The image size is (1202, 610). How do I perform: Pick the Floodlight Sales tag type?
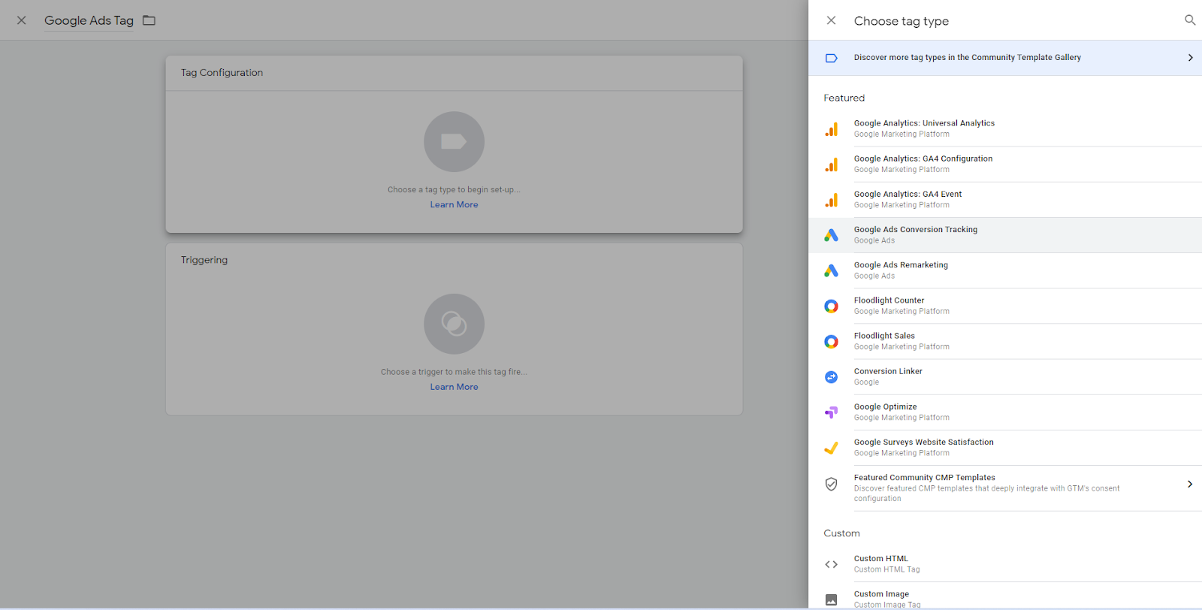point(1005,341)
